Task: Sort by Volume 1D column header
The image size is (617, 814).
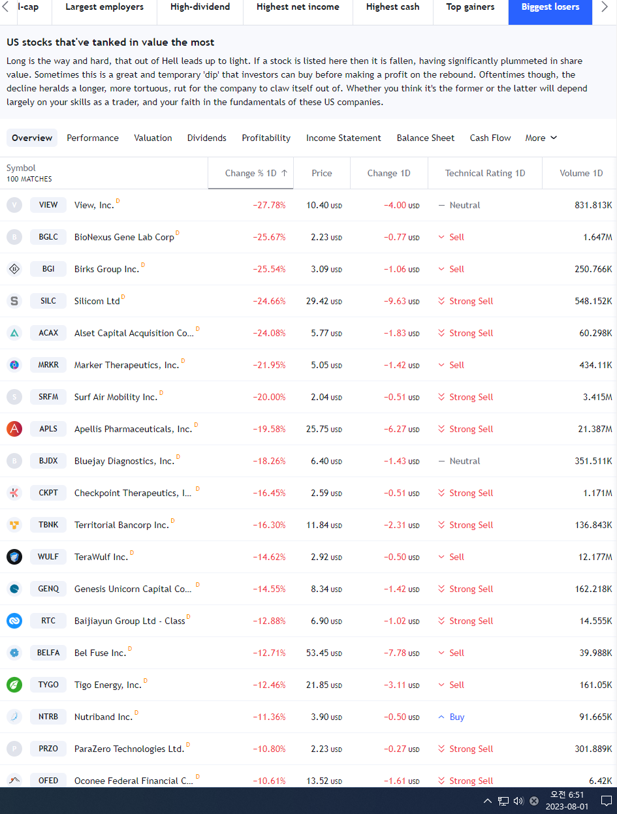Action: click(581, 173)
